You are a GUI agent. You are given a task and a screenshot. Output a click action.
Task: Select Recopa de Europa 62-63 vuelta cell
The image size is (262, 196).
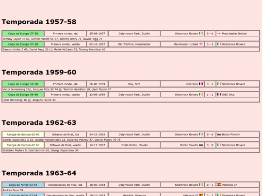click(x=23, y=145)
